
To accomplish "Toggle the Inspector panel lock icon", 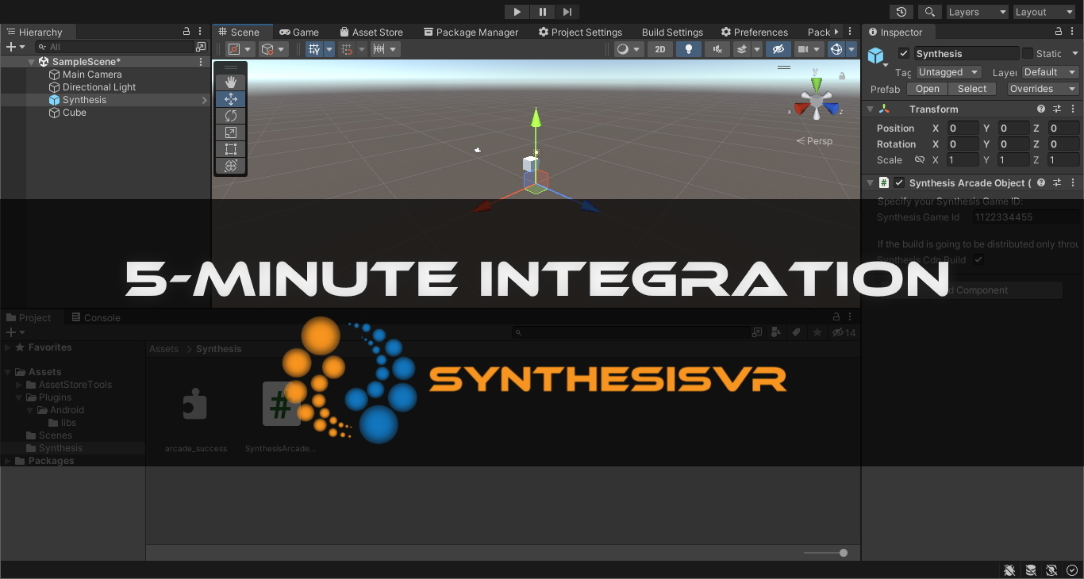I will coord(1059,31).
